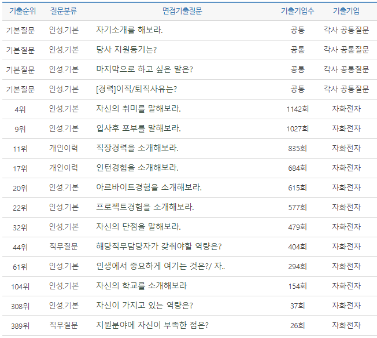Image resolution: width=377 pixels, height=338 pixels.
Task: Open the question 자기소개를 해보라
Action: click(129, 30)
